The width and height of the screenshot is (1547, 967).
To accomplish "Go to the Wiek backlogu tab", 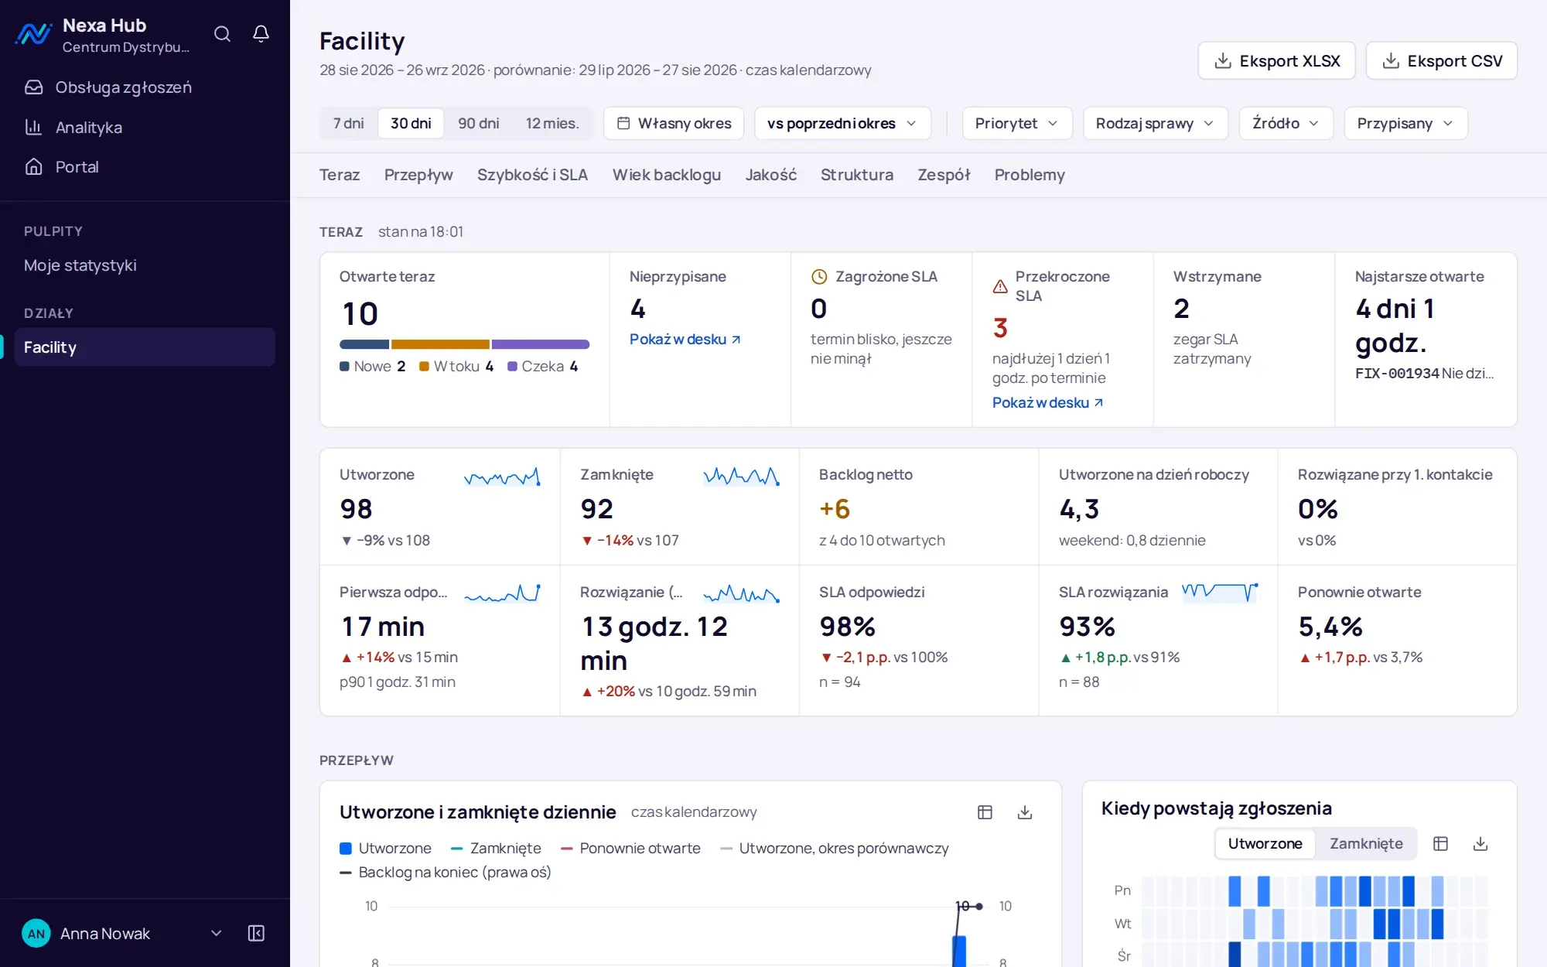I will coord(667,175).
